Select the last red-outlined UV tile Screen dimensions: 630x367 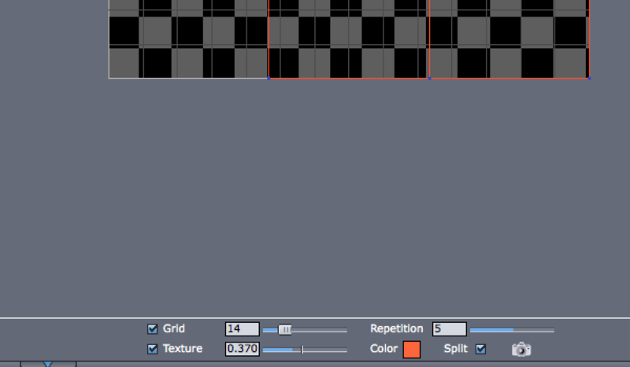pyautogui.click(x=510, y=39)
